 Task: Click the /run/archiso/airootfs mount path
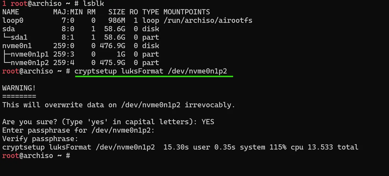pos(208,21)
